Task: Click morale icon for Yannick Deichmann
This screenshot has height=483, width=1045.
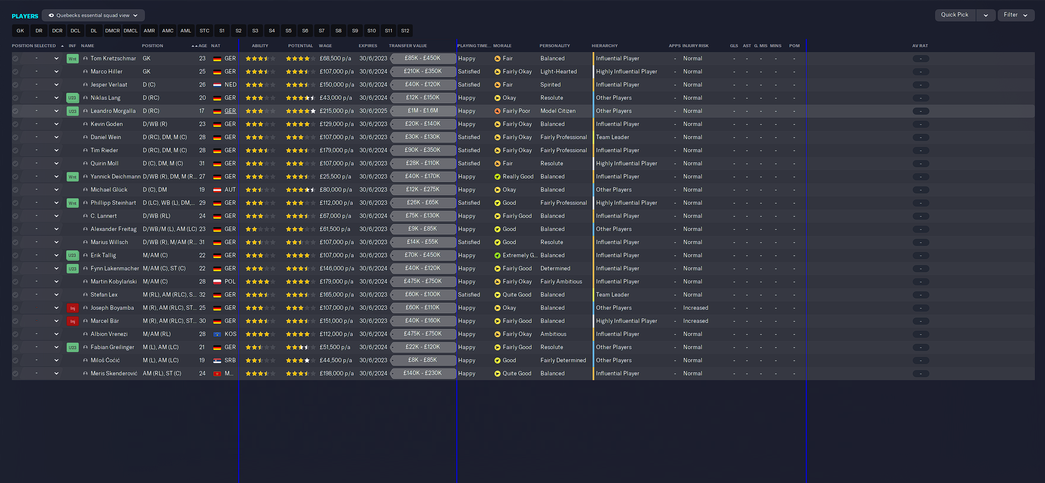Action: coord(497,177)
